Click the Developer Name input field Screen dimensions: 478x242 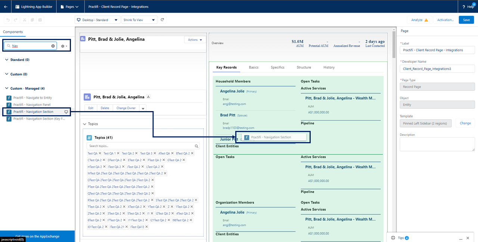point(437,68)
